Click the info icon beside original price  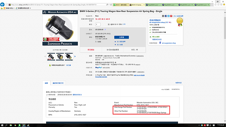click(x=105, y=29)
